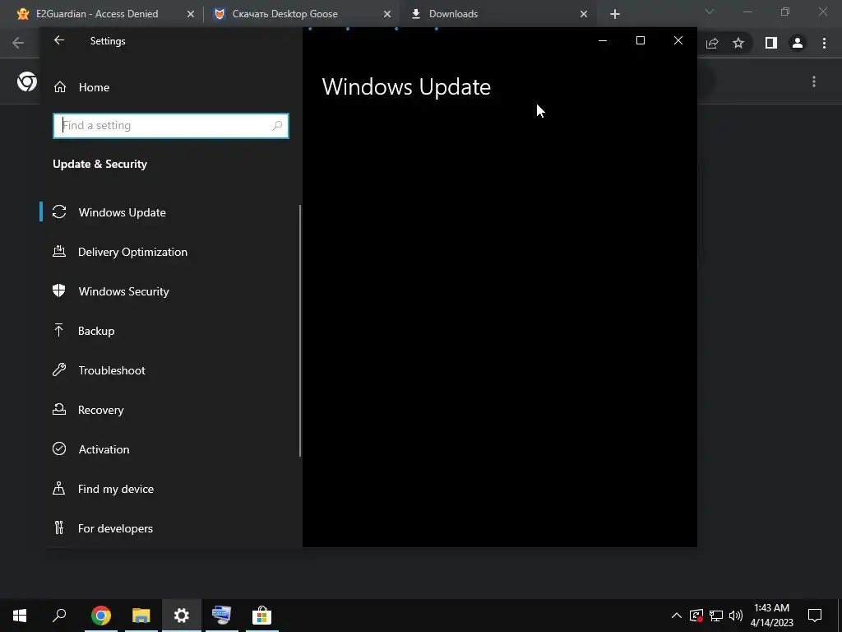Open the monitor app icon in taskbar

(x=221, y=616)
